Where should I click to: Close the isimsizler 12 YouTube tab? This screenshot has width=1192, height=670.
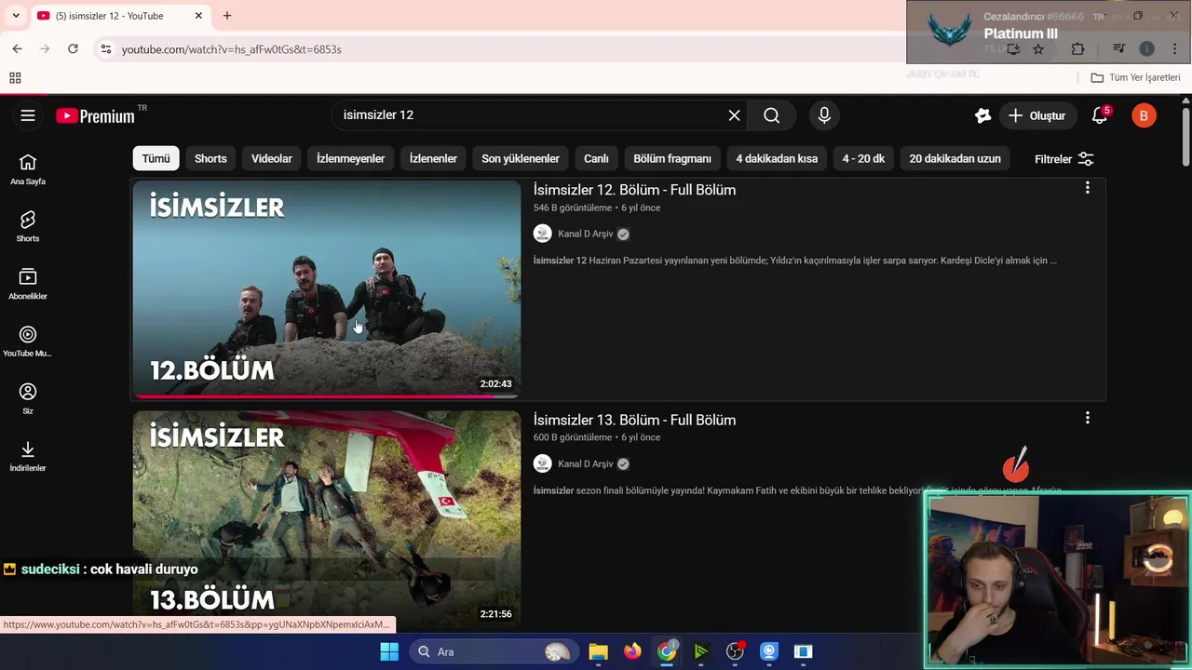coord(199,16)
